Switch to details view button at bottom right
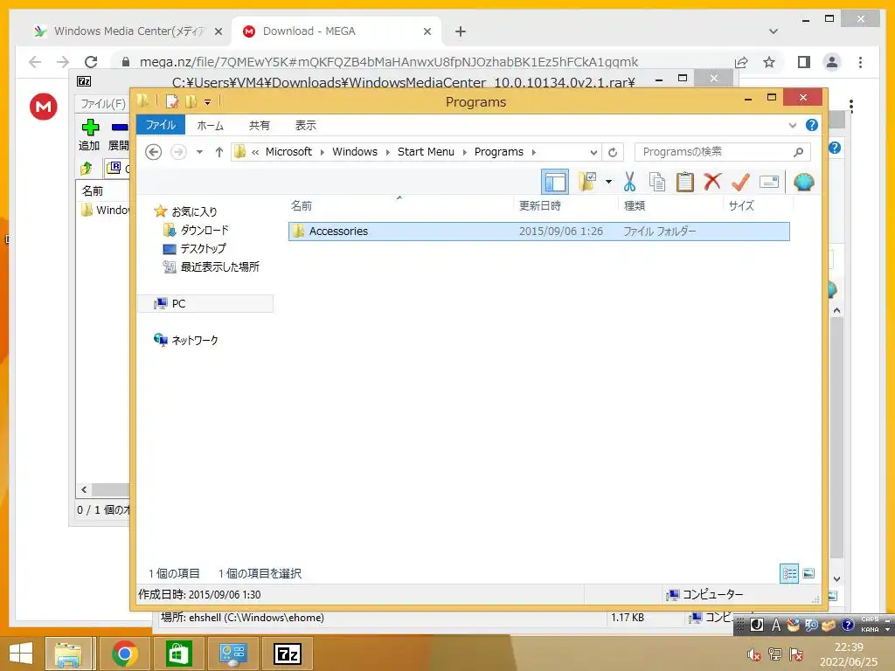The image size is (895, 671). pyautogui.click(x=789, y=573)
